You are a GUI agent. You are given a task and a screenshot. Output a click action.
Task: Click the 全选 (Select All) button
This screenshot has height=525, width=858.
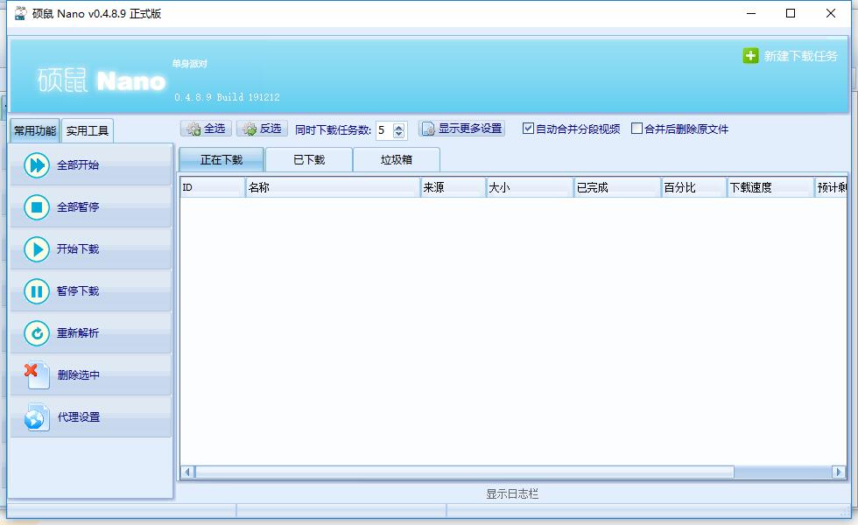(x=205, y=128)
